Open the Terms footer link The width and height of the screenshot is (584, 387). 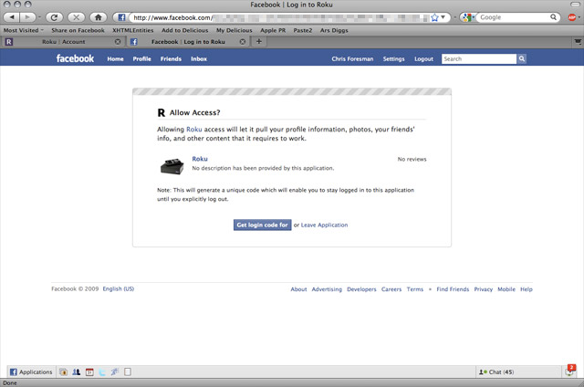coord(415,289)
